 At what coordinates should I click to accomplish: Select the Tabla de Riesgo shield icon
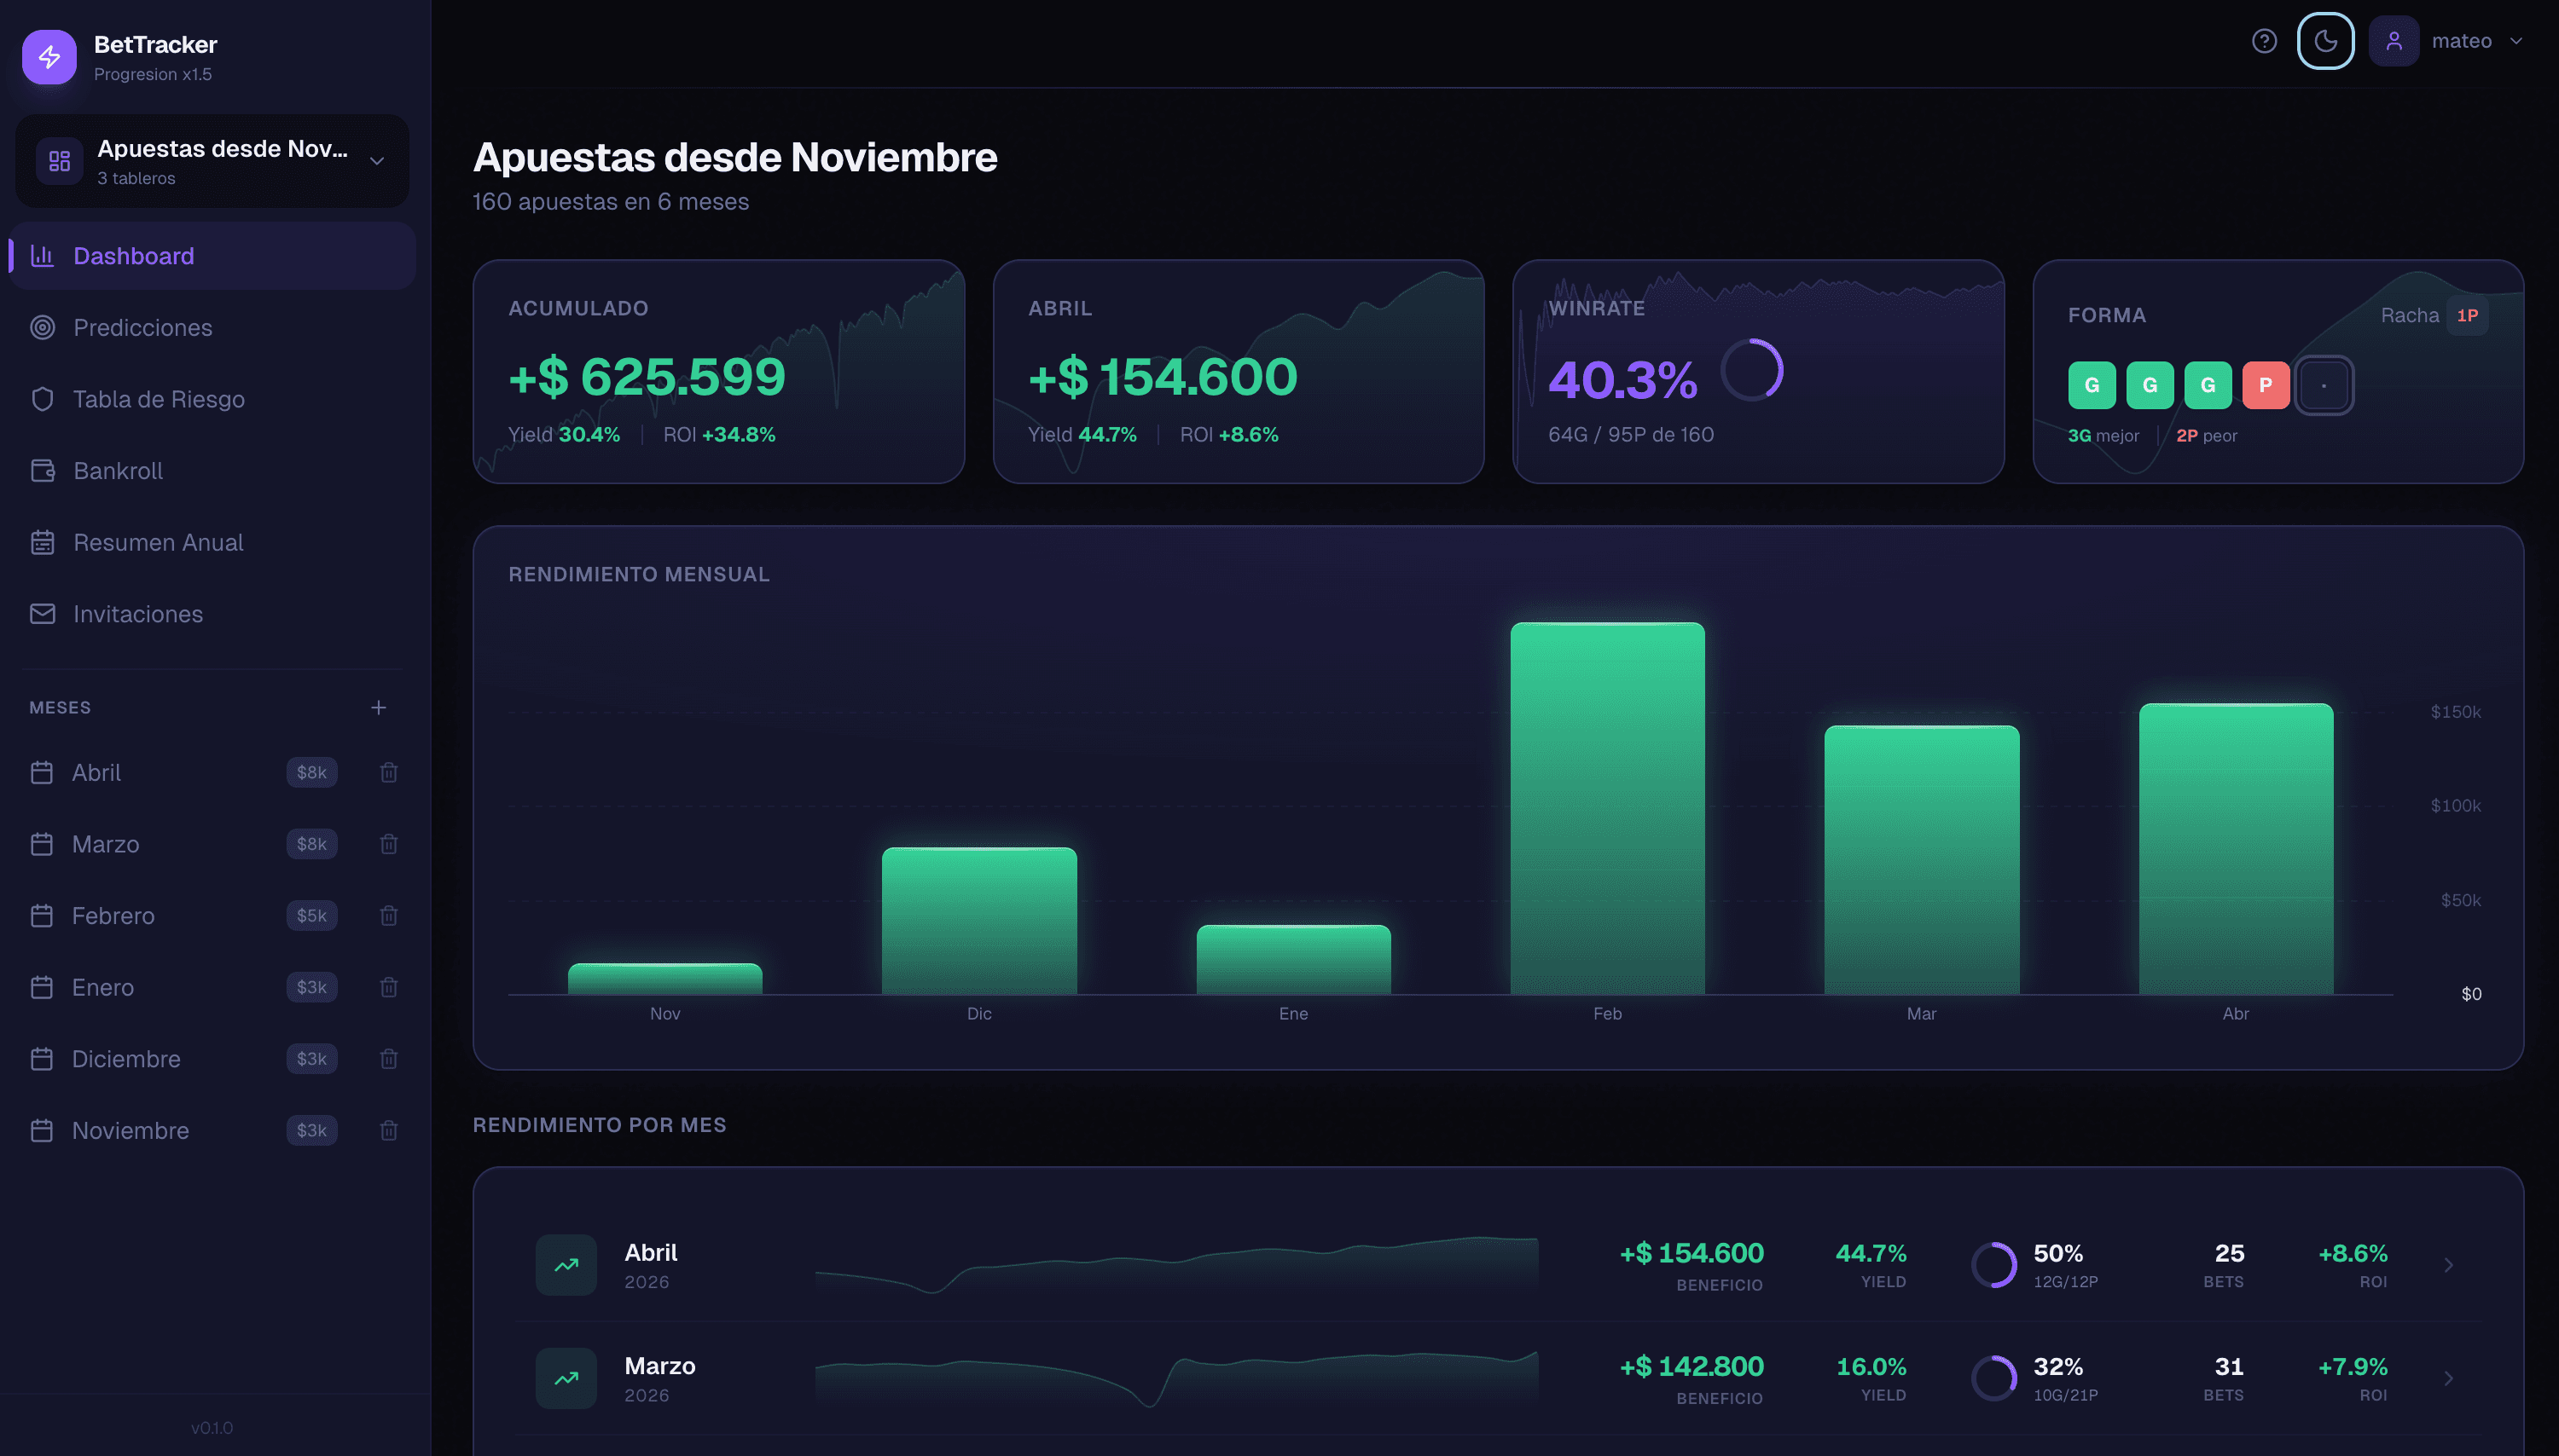[42, 399]
